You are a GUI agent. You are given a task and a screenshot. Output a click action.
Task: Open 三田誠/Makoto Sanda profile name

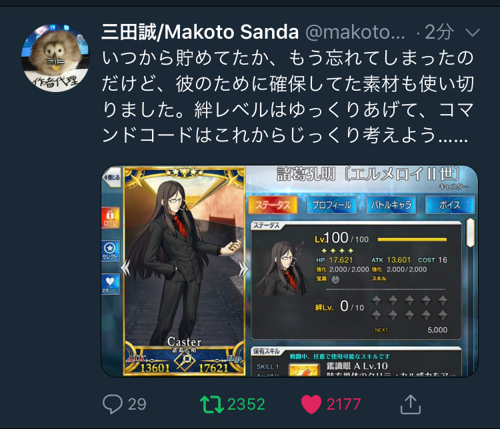tap(200, 32)
